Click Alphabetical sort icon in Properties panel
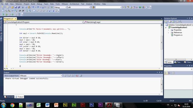 click(x=169, y=73)
